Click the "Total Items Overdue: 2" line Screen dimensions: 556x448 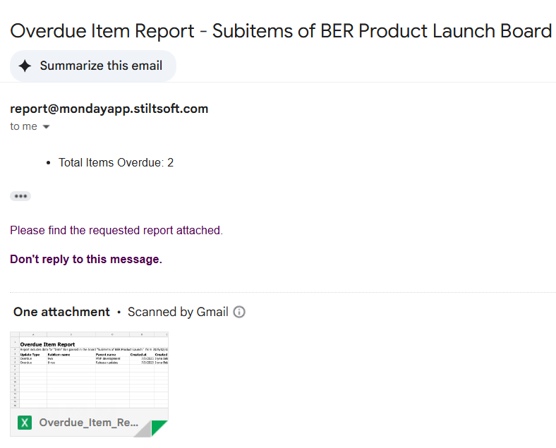coord(116,163)
